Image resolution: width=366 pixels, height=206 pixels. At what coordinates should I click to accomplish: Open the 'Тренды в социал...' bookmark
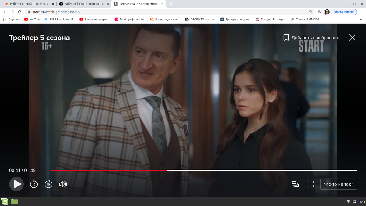pos(235,19)
